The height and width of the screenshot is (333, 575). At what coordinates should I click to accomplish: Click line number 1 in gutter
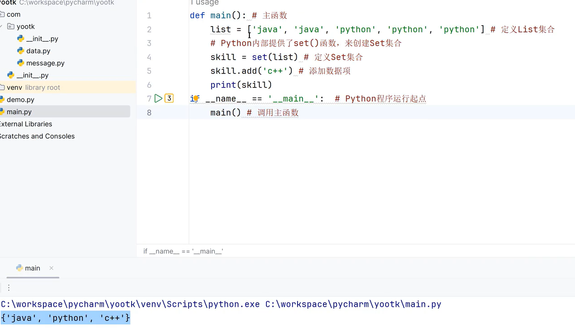[x=149, y=15]
